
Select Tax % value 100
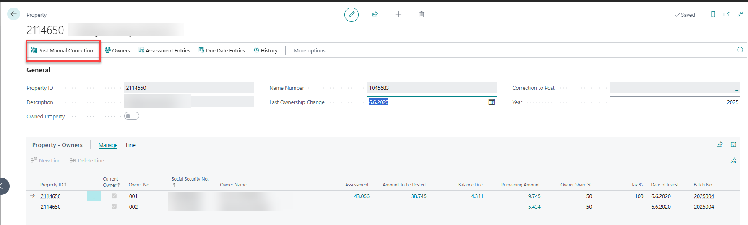point(639,196)
